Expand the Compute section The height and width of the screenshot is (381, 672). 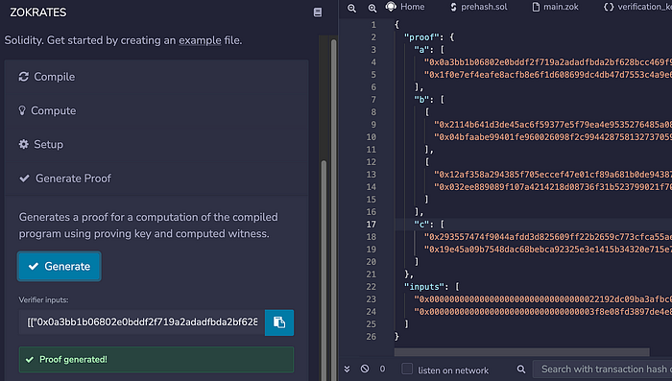pos(156,110)
